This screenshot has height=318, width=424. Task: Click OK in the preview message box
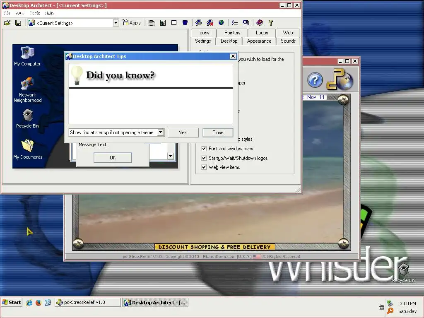(113, 158)
